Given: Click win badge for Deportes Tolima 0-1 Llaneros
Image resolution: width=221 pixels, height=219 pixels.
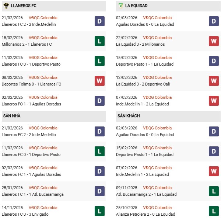Looking at the screenshot, I should (x=99, y=81).
